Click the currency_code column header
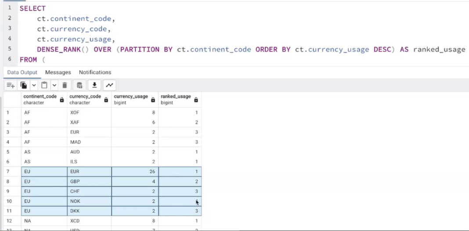The height and width of the screenshot is (231, 469). [x=90, y=100]
